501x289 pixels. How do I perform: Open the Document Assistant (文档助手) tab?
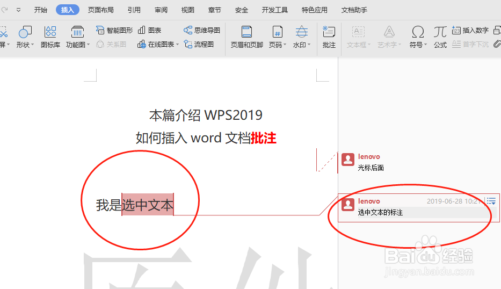(x=354, y=10)
